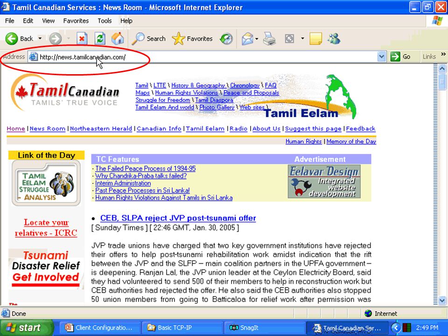Refresh the page with the green arrows icon

pos(100,39)
